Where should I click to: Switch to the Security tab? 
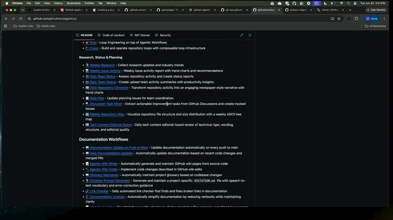(163, 35)
